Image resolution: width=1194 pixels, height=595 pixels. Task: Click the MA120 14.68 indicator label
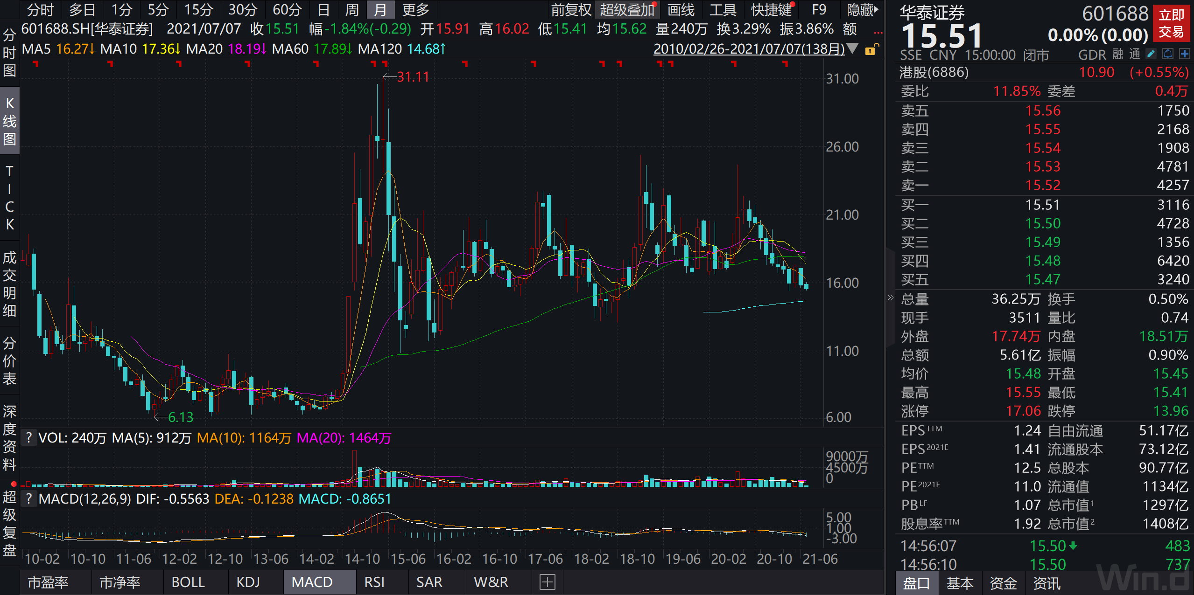402,48
